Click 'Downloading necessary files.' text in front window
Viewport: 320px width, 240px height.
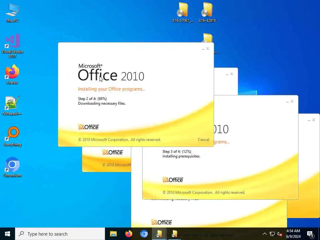(x=102, y=103)
